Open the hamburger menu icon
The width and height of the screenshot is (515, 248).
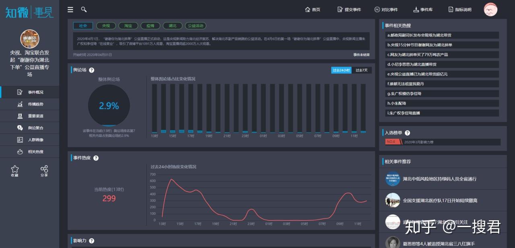70,10
